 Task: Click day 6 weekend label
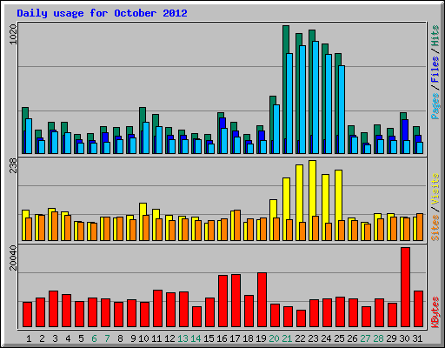click(94, 338)
